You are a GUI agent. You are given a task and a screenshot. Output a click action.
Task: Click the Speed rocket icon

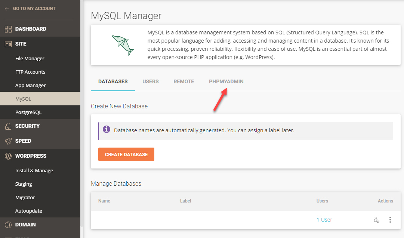(x=8, y=141)
